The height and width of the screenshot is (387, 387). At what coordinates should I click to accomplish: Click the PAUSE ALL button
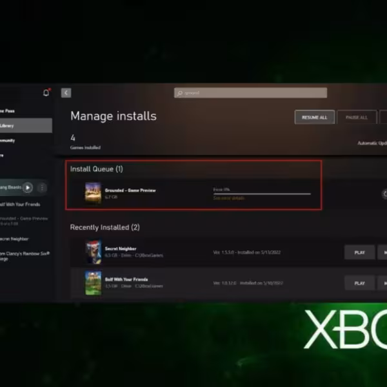click(357, 117)
